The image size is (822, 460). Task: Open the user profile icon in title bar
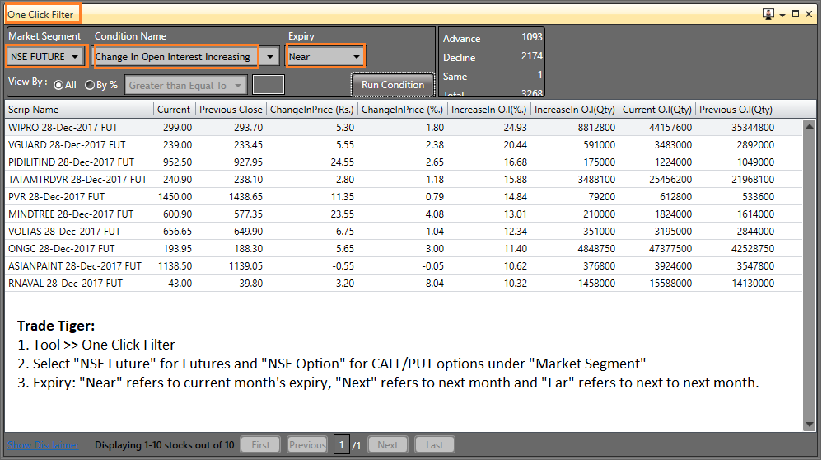[768, 14]
